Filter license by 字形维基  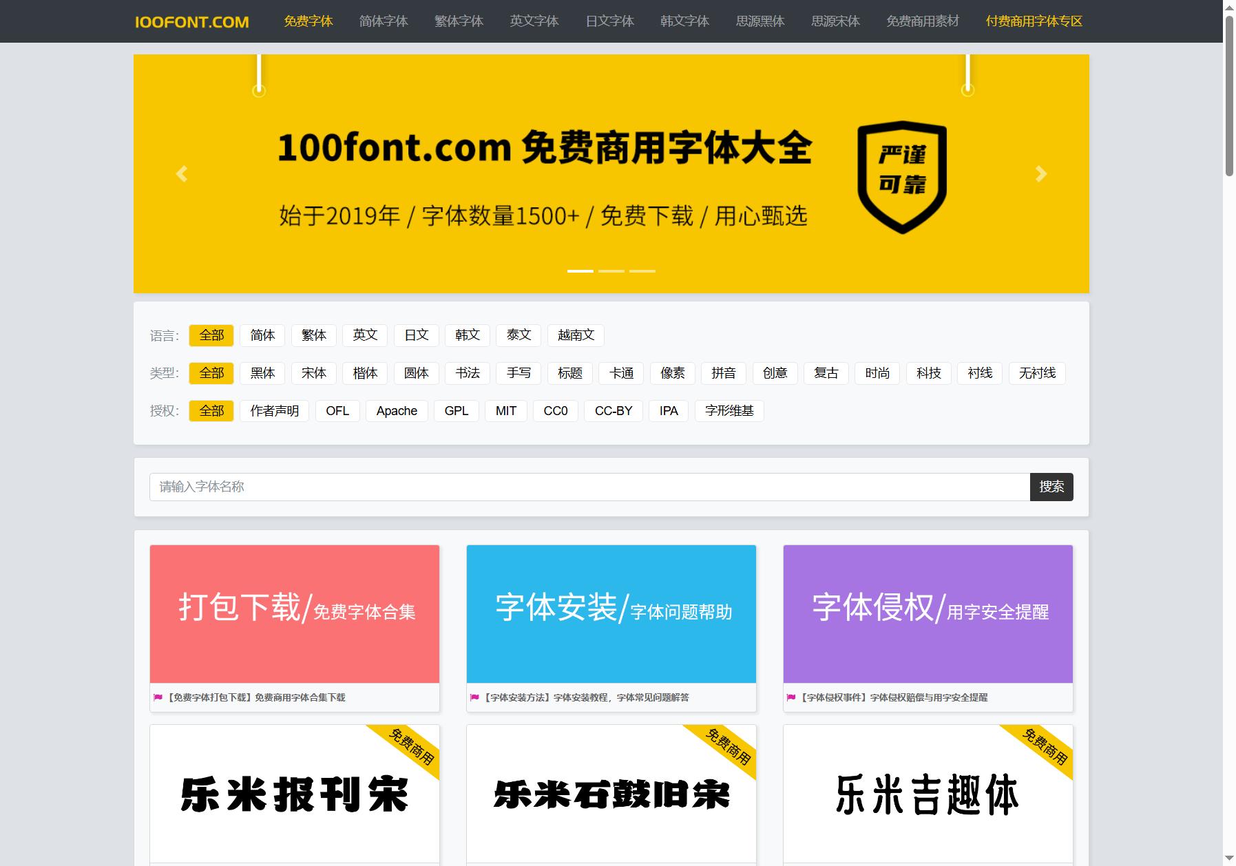729,411
